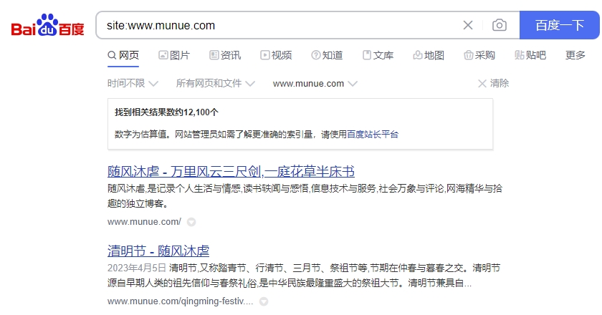Open camera image search icon
Viewport: 602px width, 315px height.
499,25
